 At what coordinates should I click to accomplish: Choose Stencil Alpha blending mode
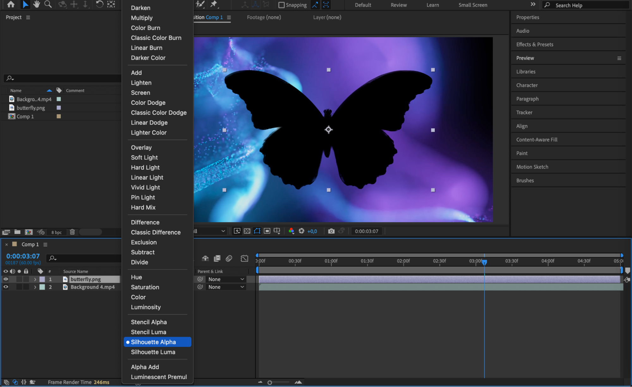(x=149, y=322)
